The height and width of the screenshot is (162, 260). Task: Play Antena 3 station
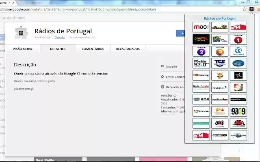(220, 51)
